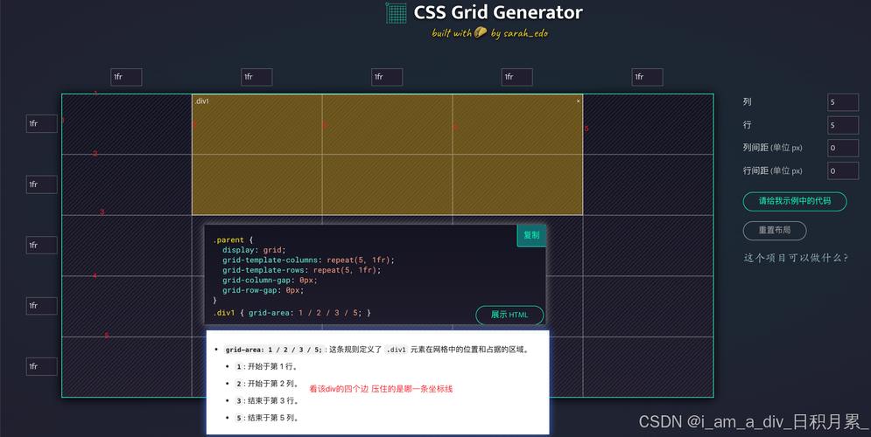Edit the fifth column's 1fr size input
The image size is (871, 437).
[x=647, y=77]
